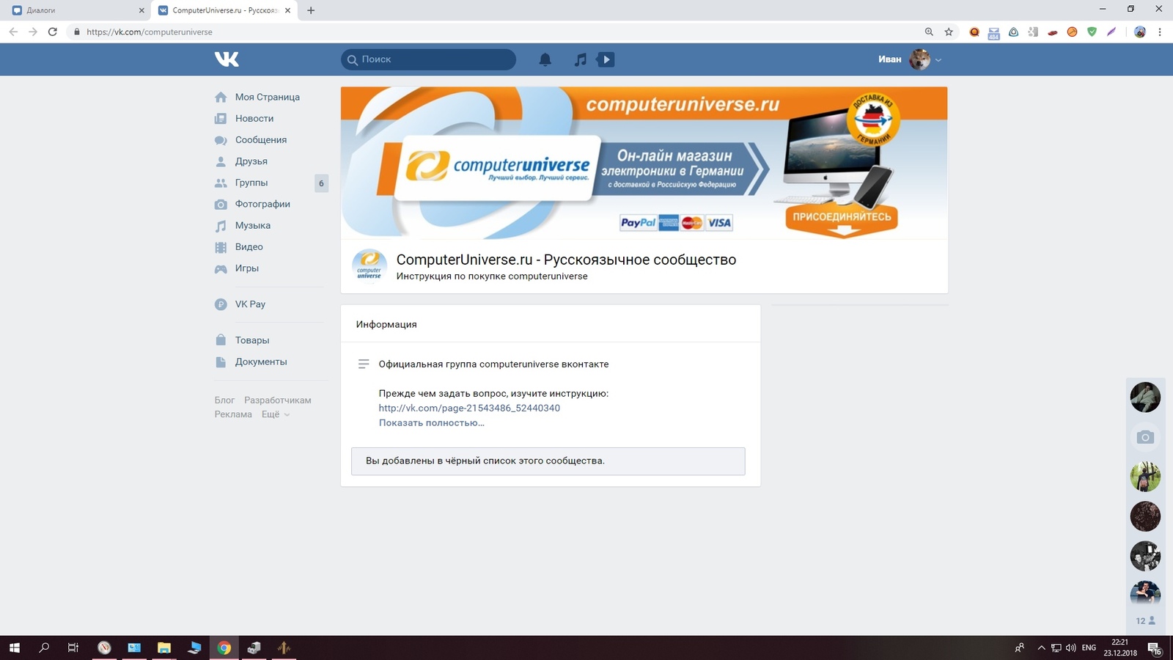This screenshot has height=660, width=1173.
Task: Open Windows notification center icon
Action: pyautogui.click(x=1154, y=648)
